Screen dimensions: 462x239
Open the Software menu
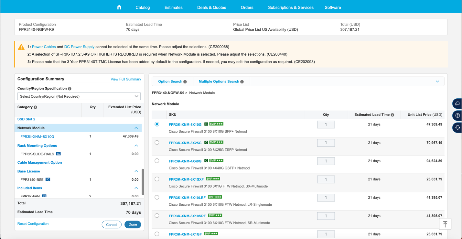333,7
